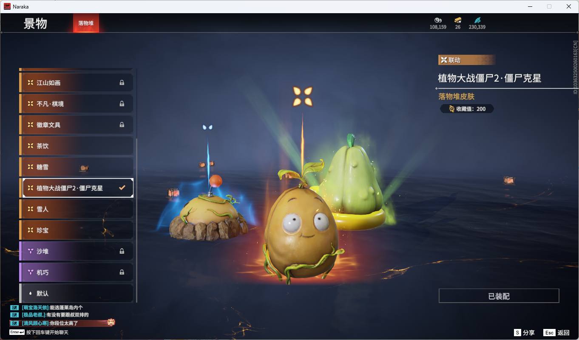Click the silver coin currency icon
Image resolution: width=579 pixels, height=340 pixels.
click(x=438, y=20)
